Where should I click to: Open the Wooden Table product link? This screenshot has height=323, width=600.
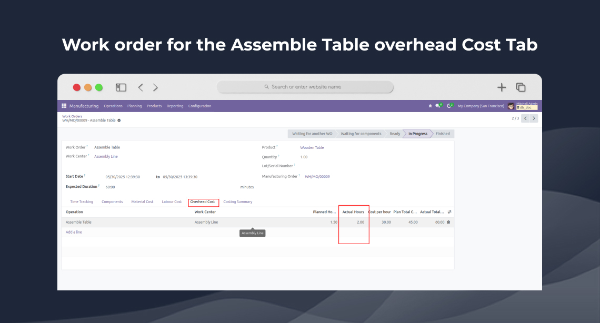click(312, 147)
